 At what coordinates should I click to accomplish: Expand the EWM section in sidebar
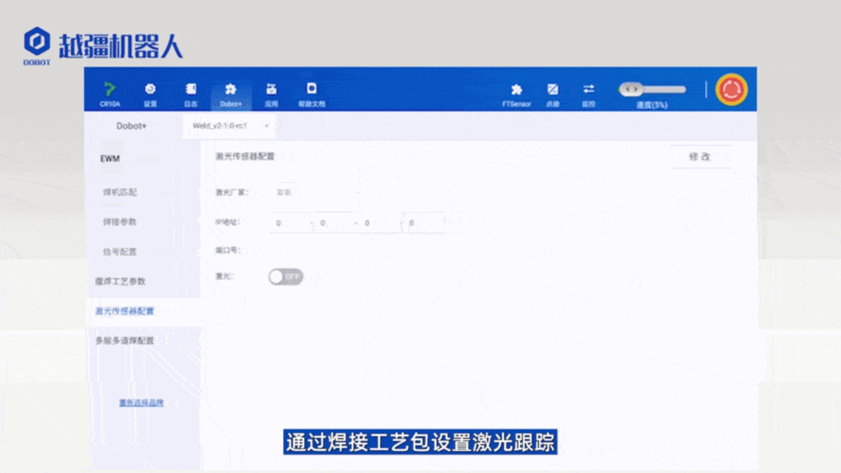[110, 159]
